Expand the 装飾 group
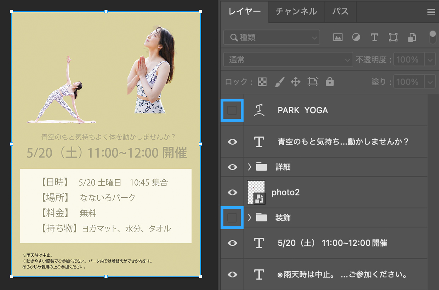The image size is (439, 290). pyautogui.click(x=249, y=218)
